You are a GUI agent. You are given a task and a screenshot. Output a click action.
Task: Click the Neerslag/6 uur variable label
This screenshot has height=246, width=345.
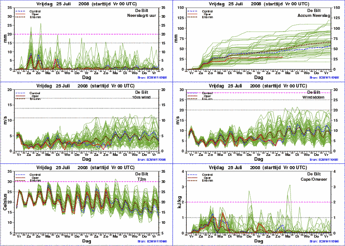click(x=141, y=16)
